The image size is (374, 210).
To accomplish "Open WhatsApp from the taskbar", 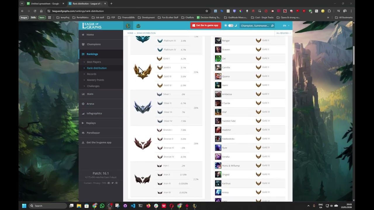I will pos(102,206).
